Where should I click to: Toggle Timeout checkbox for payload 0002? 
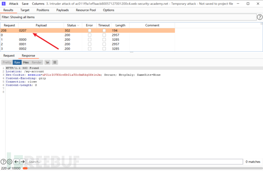coord(104,49)
